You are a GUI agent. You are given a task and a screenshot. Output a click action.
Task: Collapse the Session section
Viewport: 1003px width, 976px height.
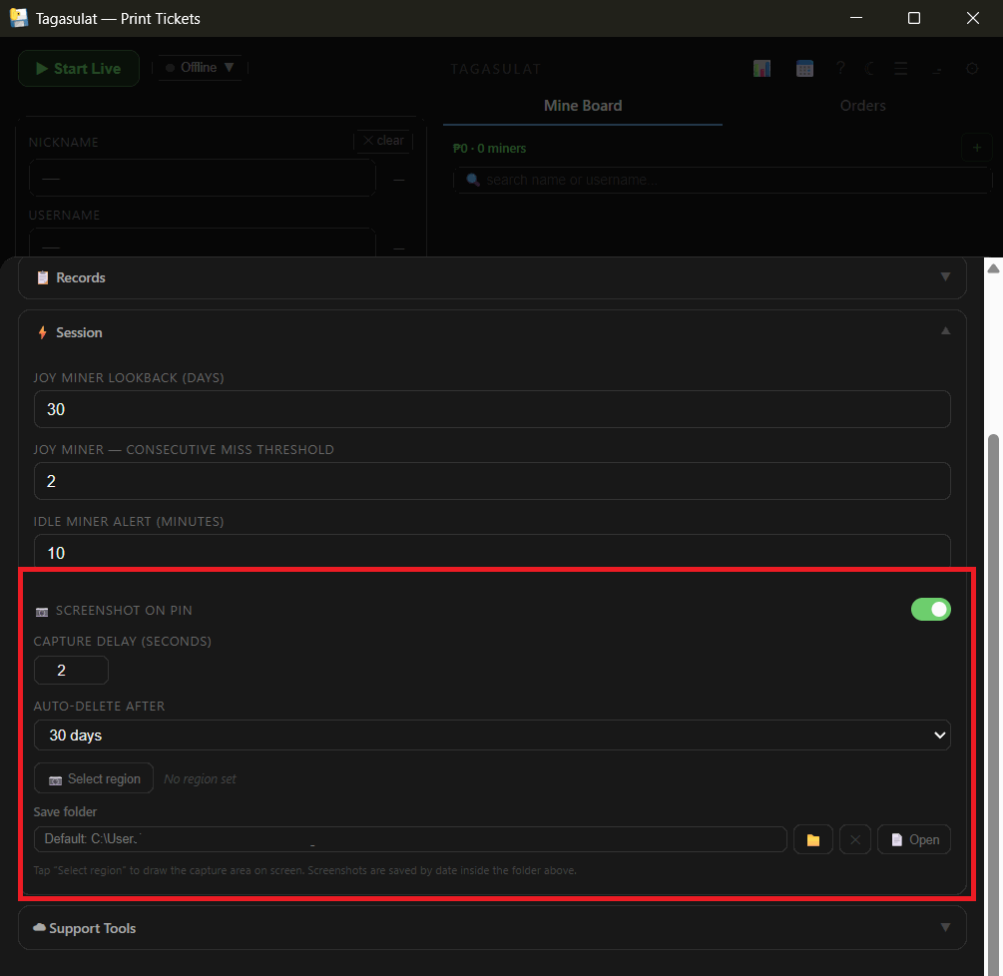coord(492,332)
